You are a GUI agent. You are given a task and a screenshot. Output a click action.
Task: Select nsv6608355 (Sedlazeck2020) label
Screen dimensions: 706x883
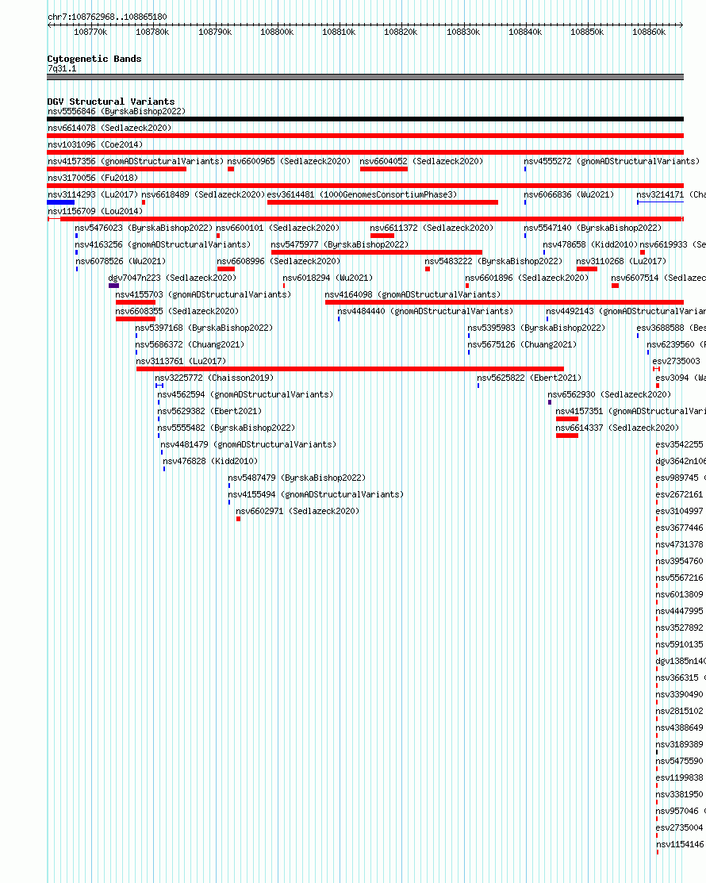[x=177, y=312]
